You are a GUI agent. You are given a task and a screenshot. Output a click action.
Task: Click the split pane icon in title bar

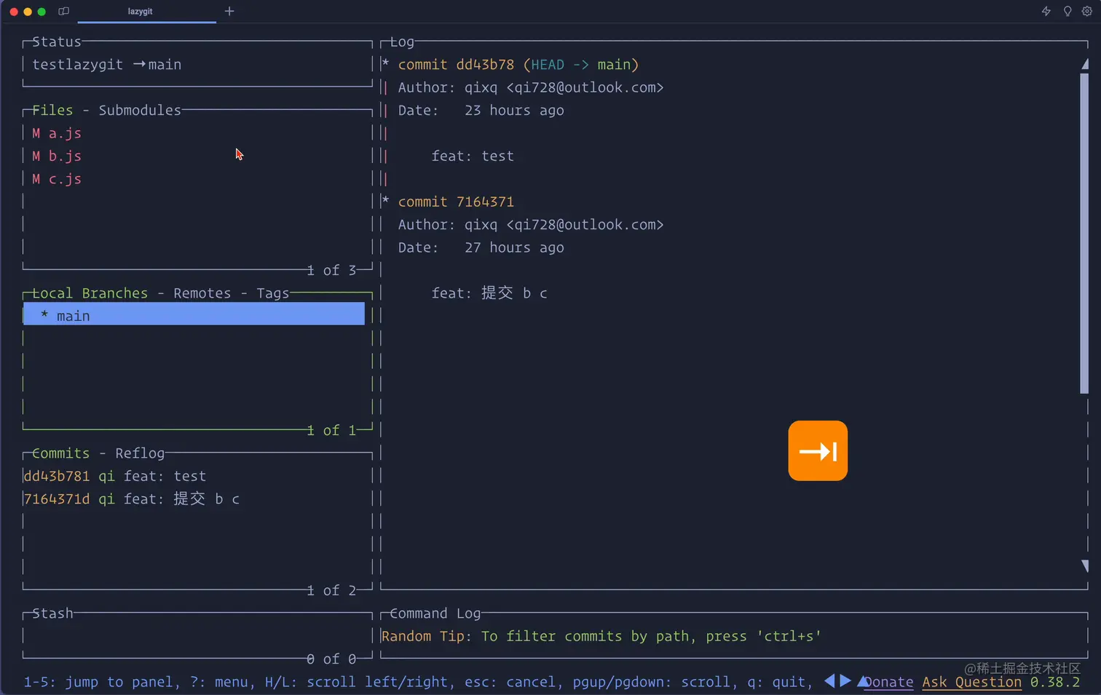click(64, 11)
